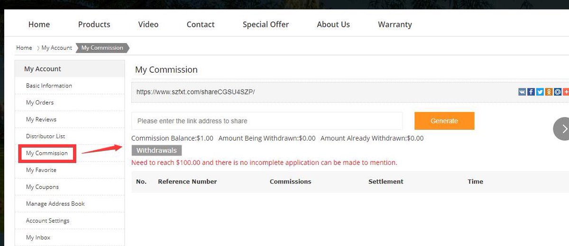The height and width of the screenshot is (246, 569).
Task: Click Amount Already Withdrawn $0.00 text
Action: [x=372, y=138]
